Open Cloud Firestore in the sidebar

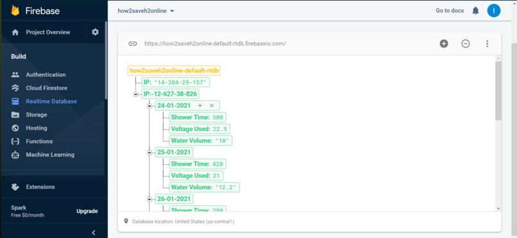tap(46, 88)
